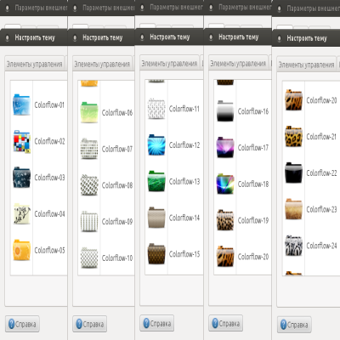Click Справка button in the first panel
The image size is (340, 340).
pyautogui.click(x=22, y=324)
